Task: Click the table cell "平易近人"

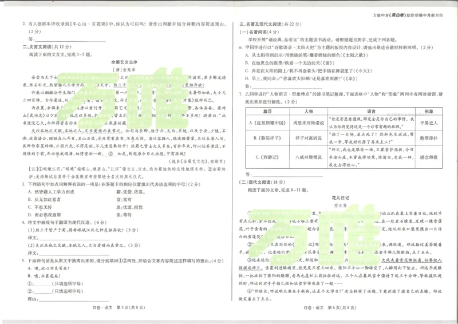Action: click(x=429, y=123)
